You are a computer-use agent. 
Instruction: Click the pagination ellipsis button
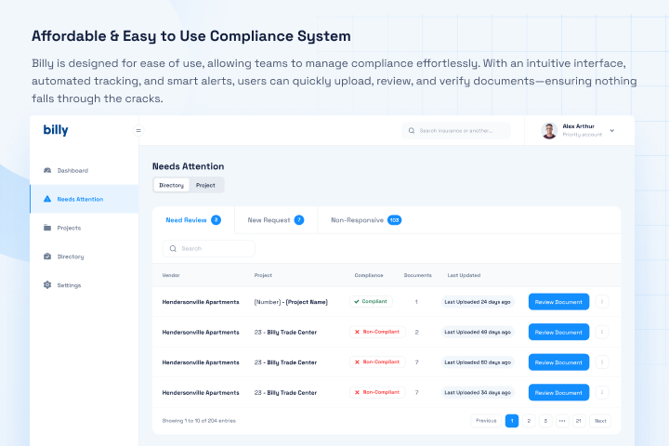pos(562,421)
